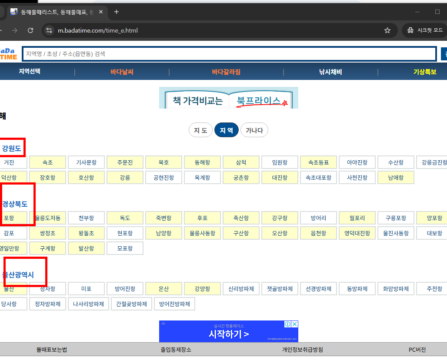Open a new tab with plus button

116,12
